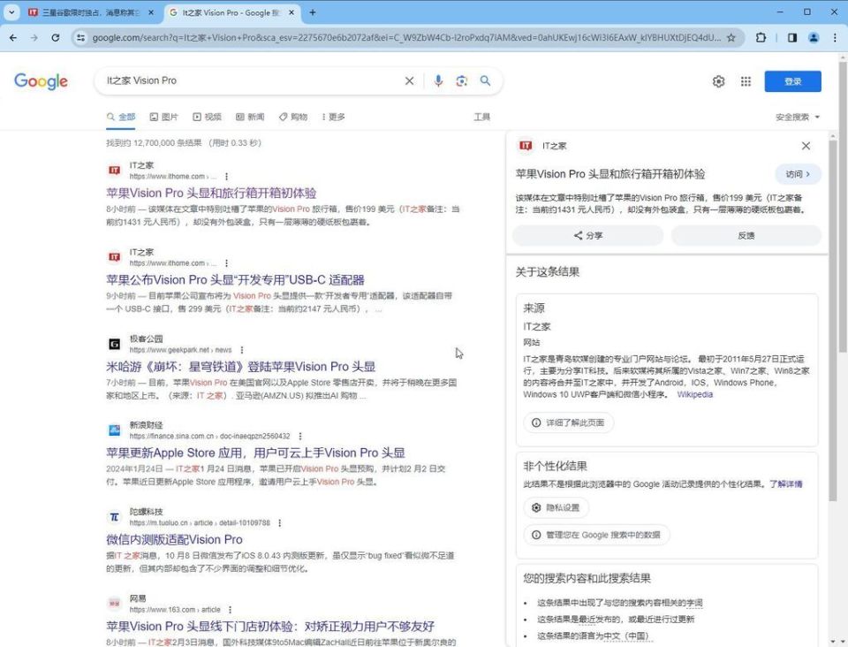The width and height of the screenshot is (848, 647).
Task: Switch to the 图片 search tab
Action: (169, 116)
